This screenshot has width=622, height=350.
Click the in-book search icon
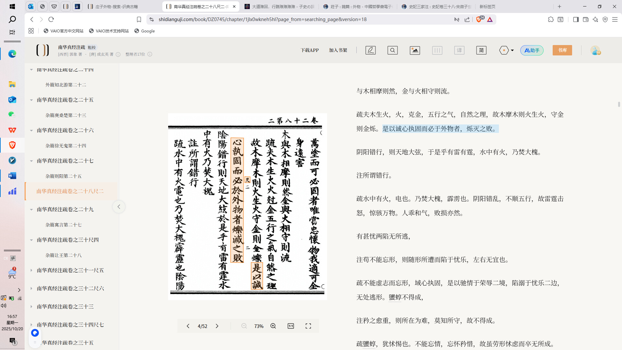tap(392, 50)
